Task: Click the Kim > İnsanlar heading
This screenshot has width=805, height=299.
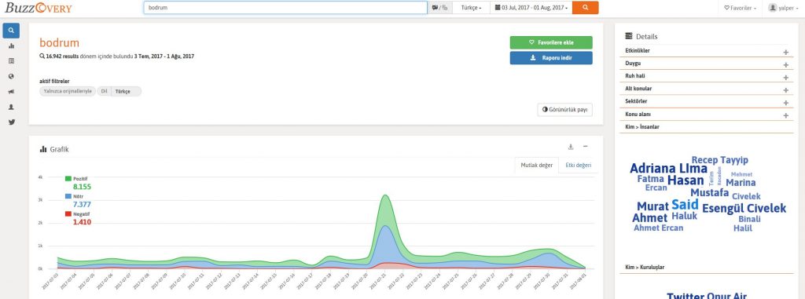Action: tap(642, 126)
